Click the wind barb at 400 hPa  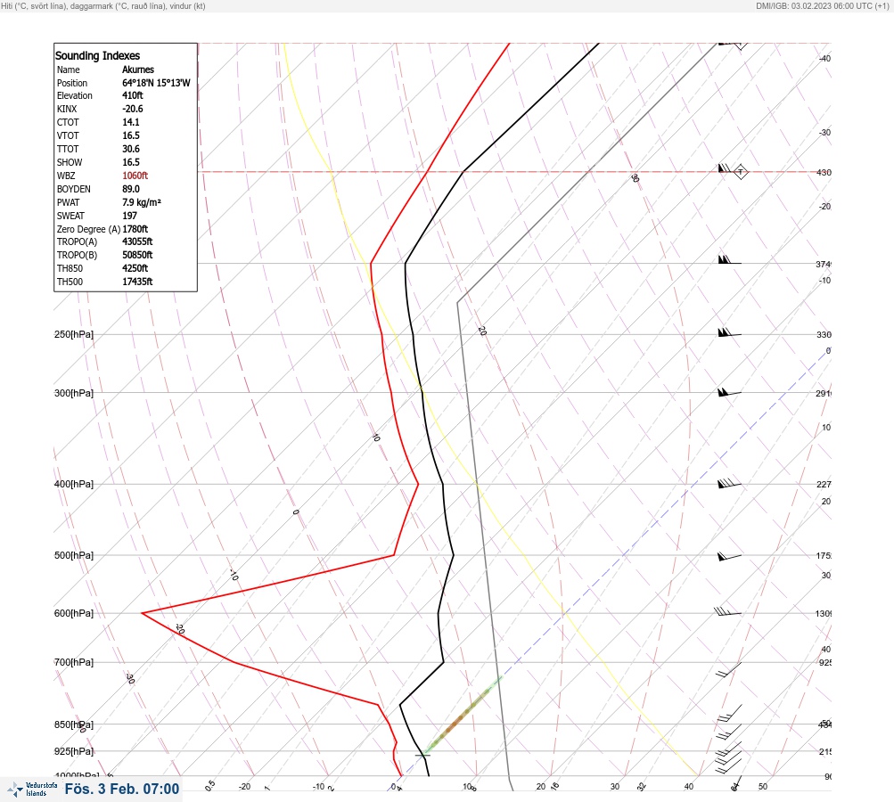tap(729, 483)
